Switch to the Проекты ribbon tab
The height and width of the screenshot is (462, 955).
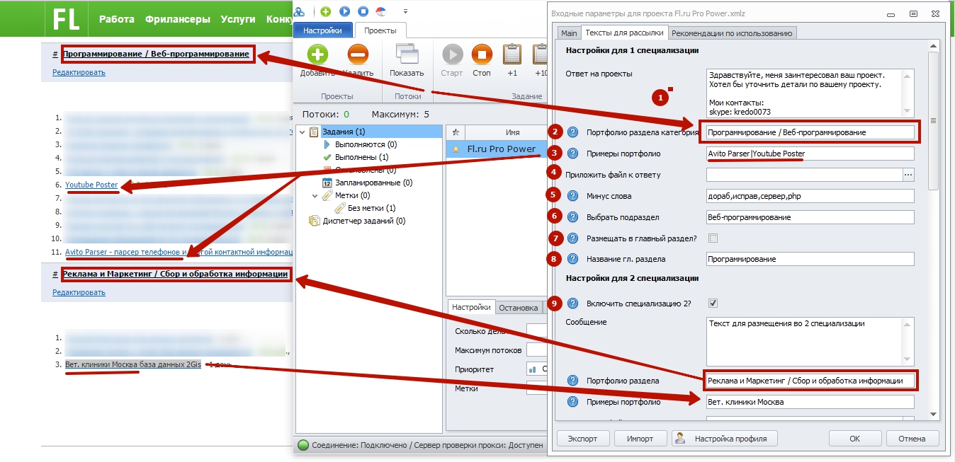point(380,30)
